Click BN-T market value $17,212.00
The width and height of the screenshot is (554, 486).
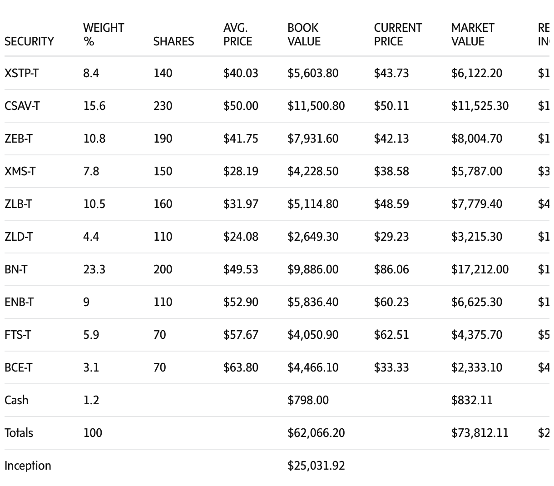pos(480,269)
